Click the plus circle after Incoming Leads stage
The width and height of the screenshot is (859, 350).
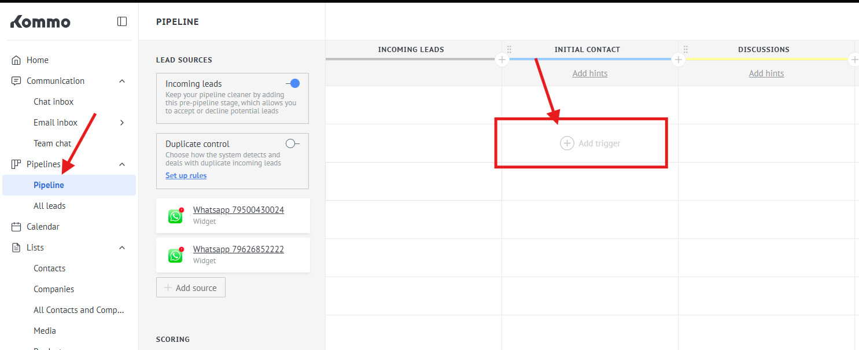click(502, 60)
